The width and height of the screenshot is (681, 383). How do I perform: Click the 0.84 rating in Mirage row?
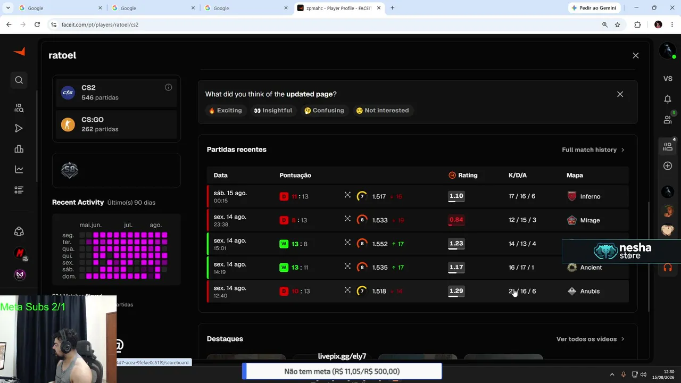456,220
